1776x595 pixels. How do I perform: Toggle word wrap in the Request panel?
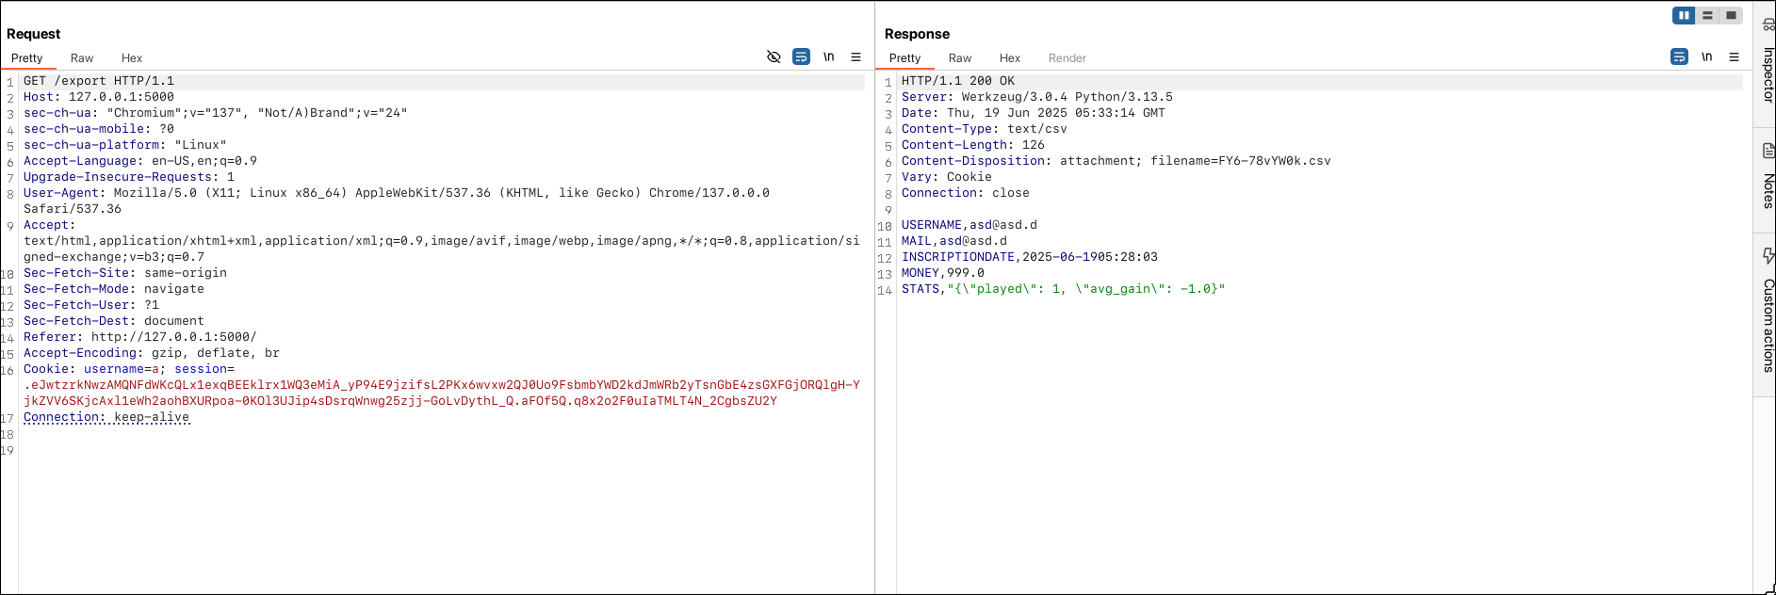click(801, 56)
